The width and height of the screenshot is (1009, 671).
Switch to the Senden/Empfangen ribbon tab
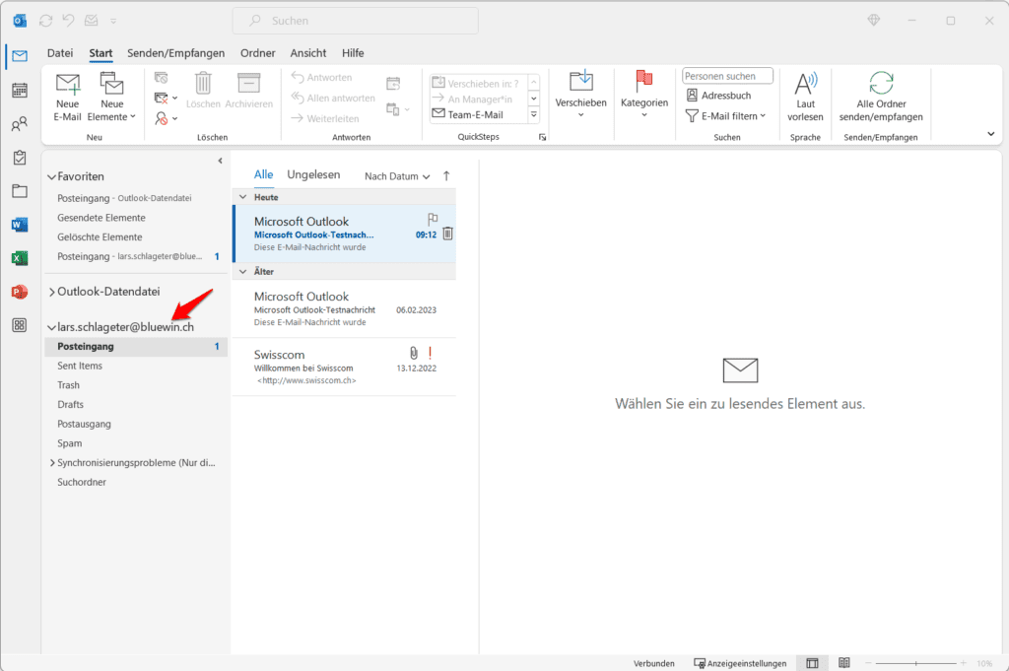(175, 53)
